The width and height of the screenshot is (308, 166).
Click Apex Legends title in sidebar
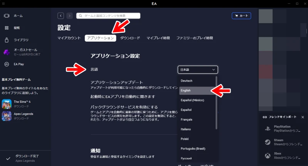coord(23,114)
